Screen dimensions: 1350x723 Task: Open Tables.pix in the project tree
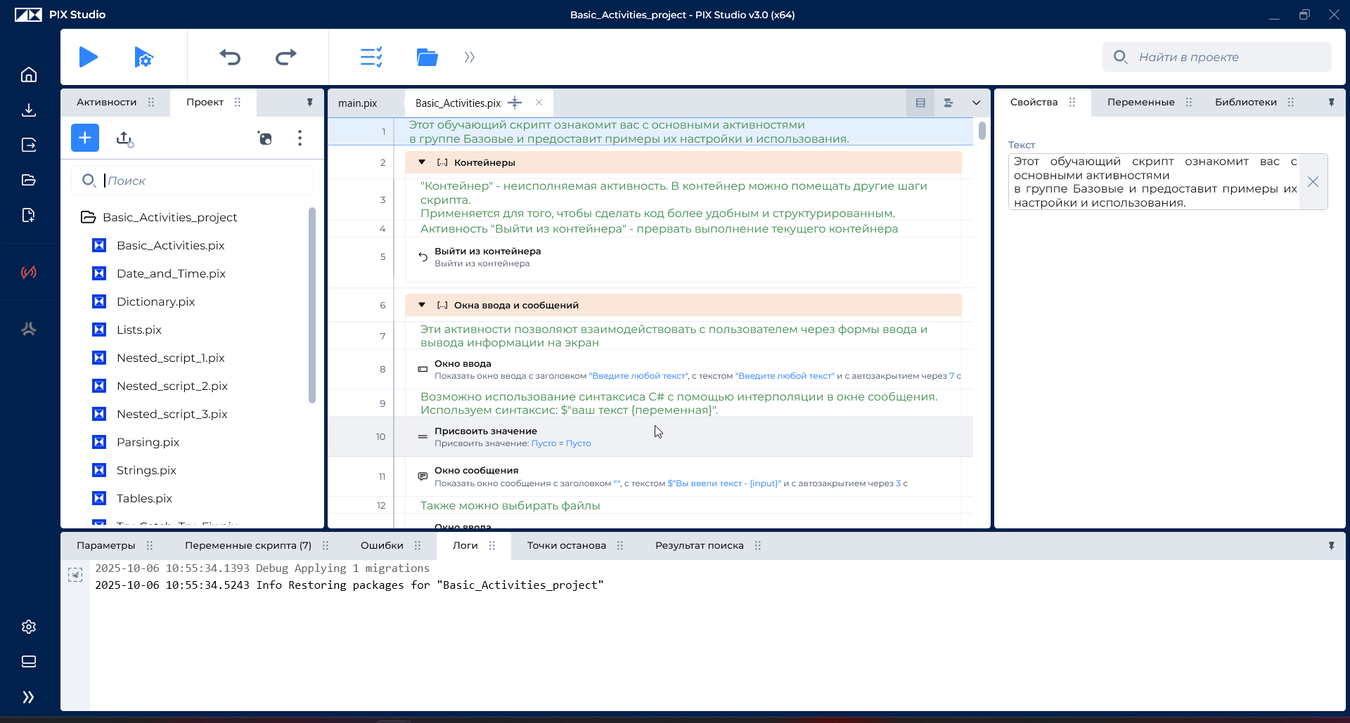click(144, 498)
